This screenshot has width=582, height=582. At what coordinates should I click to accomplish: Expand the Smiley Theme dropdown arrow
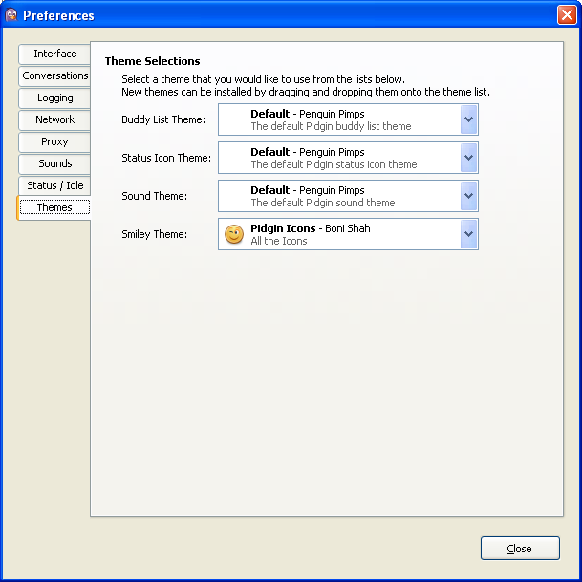468,234
